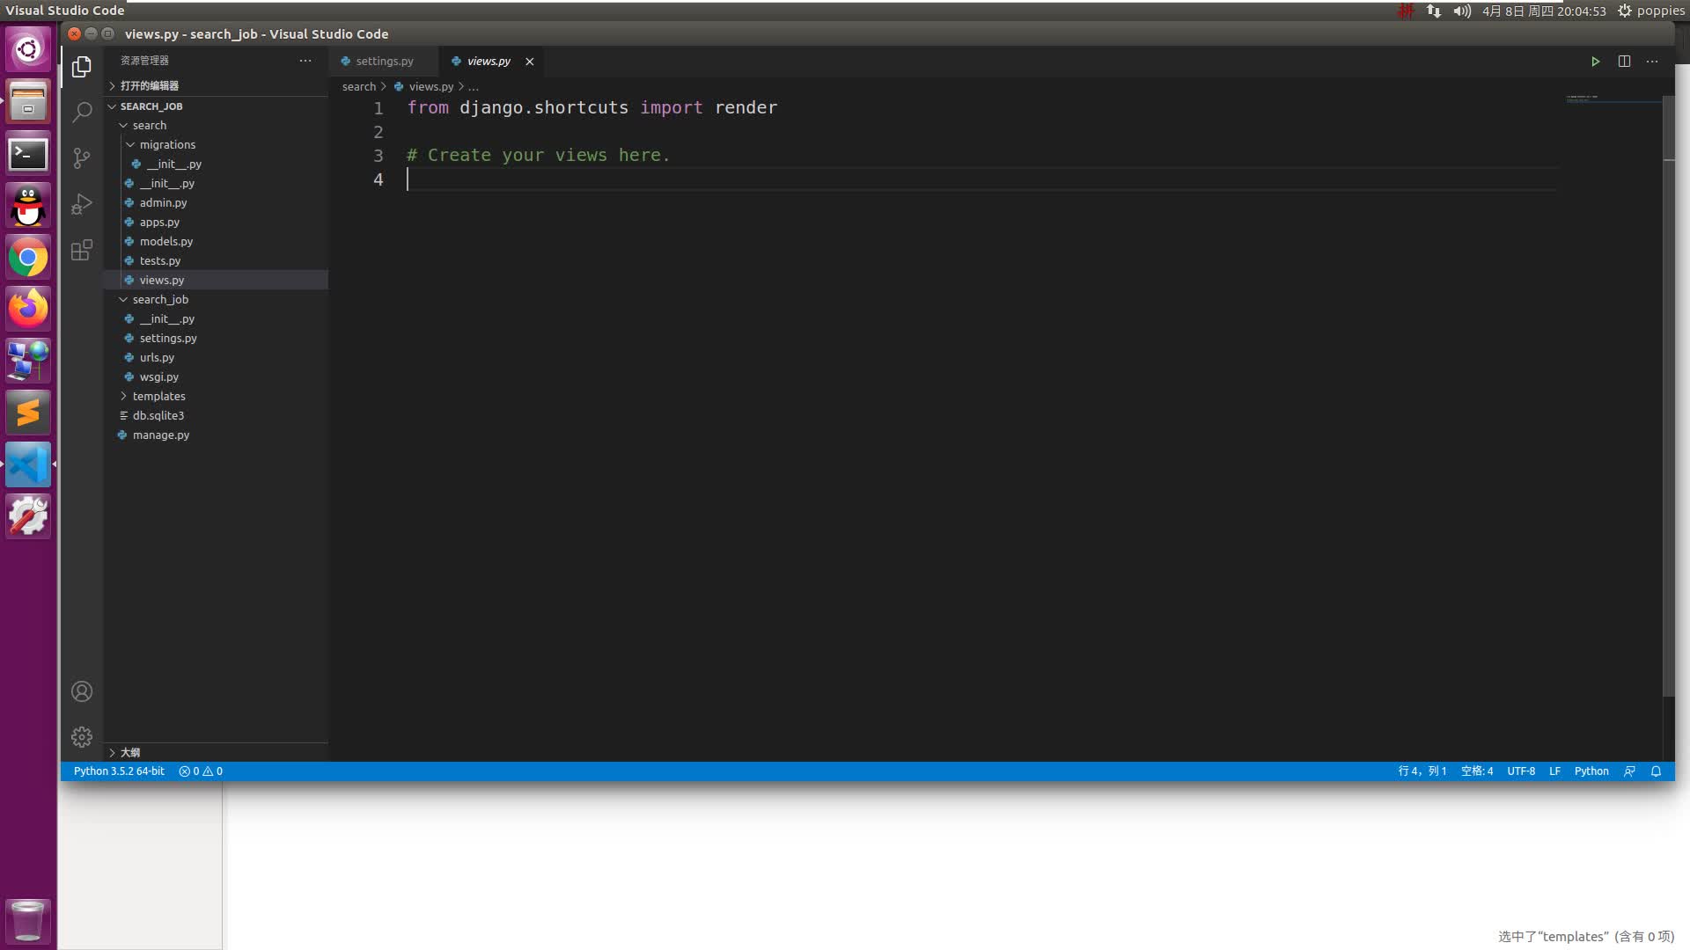Open editor More Actions ellipsis

1652,62
